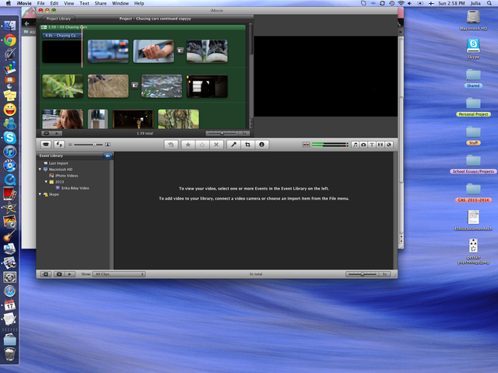This screenshot has width=498, height=373.
Task: Select the red-haired girl clip
Action: coord(62,119)
